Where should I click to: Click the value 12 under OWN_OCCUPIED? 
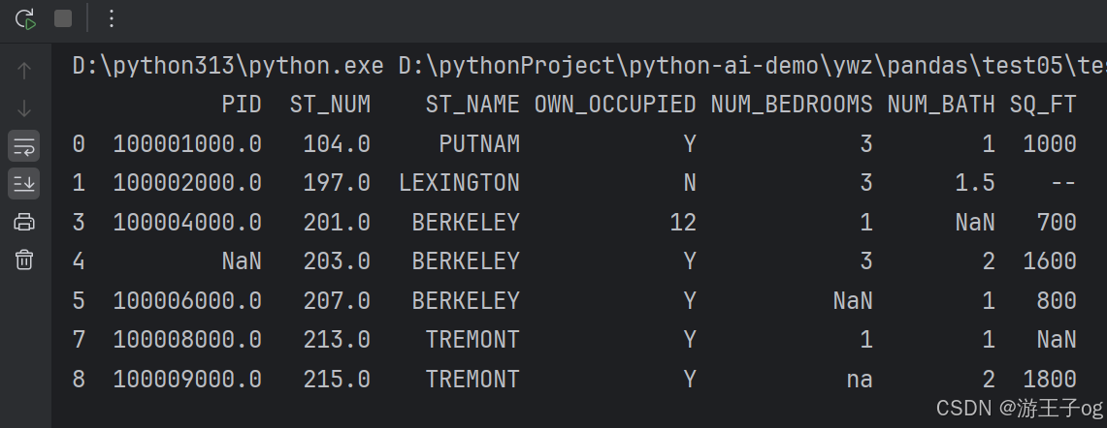click(x=683, y=223)
